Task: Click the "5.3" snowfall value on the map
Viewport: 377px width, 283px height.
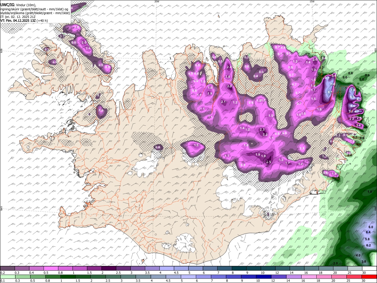Action: pyautogui.click(x=352, y=97)
